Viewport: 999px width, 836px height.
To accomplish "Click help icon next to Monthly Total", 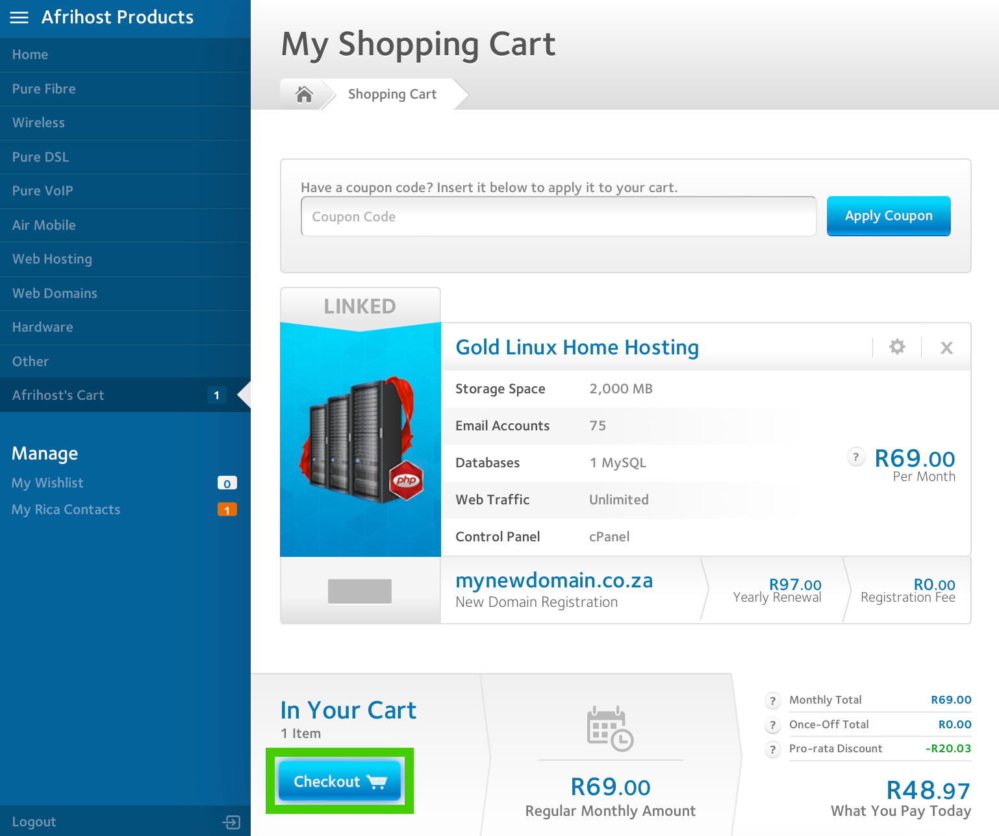I will pos(772,701).
